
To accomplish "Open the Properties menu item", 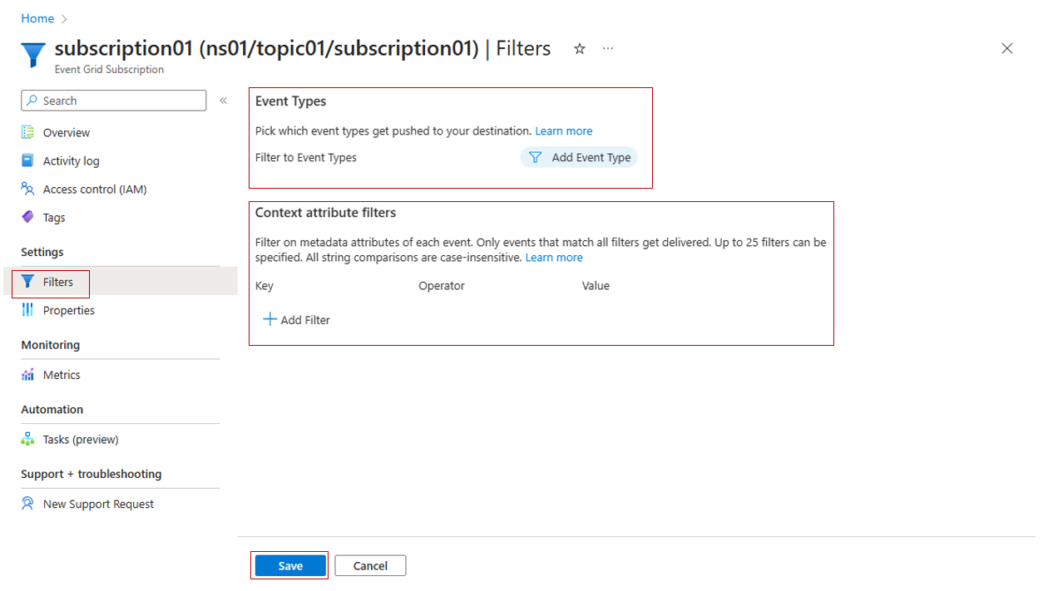I will (x=68, y=310).
